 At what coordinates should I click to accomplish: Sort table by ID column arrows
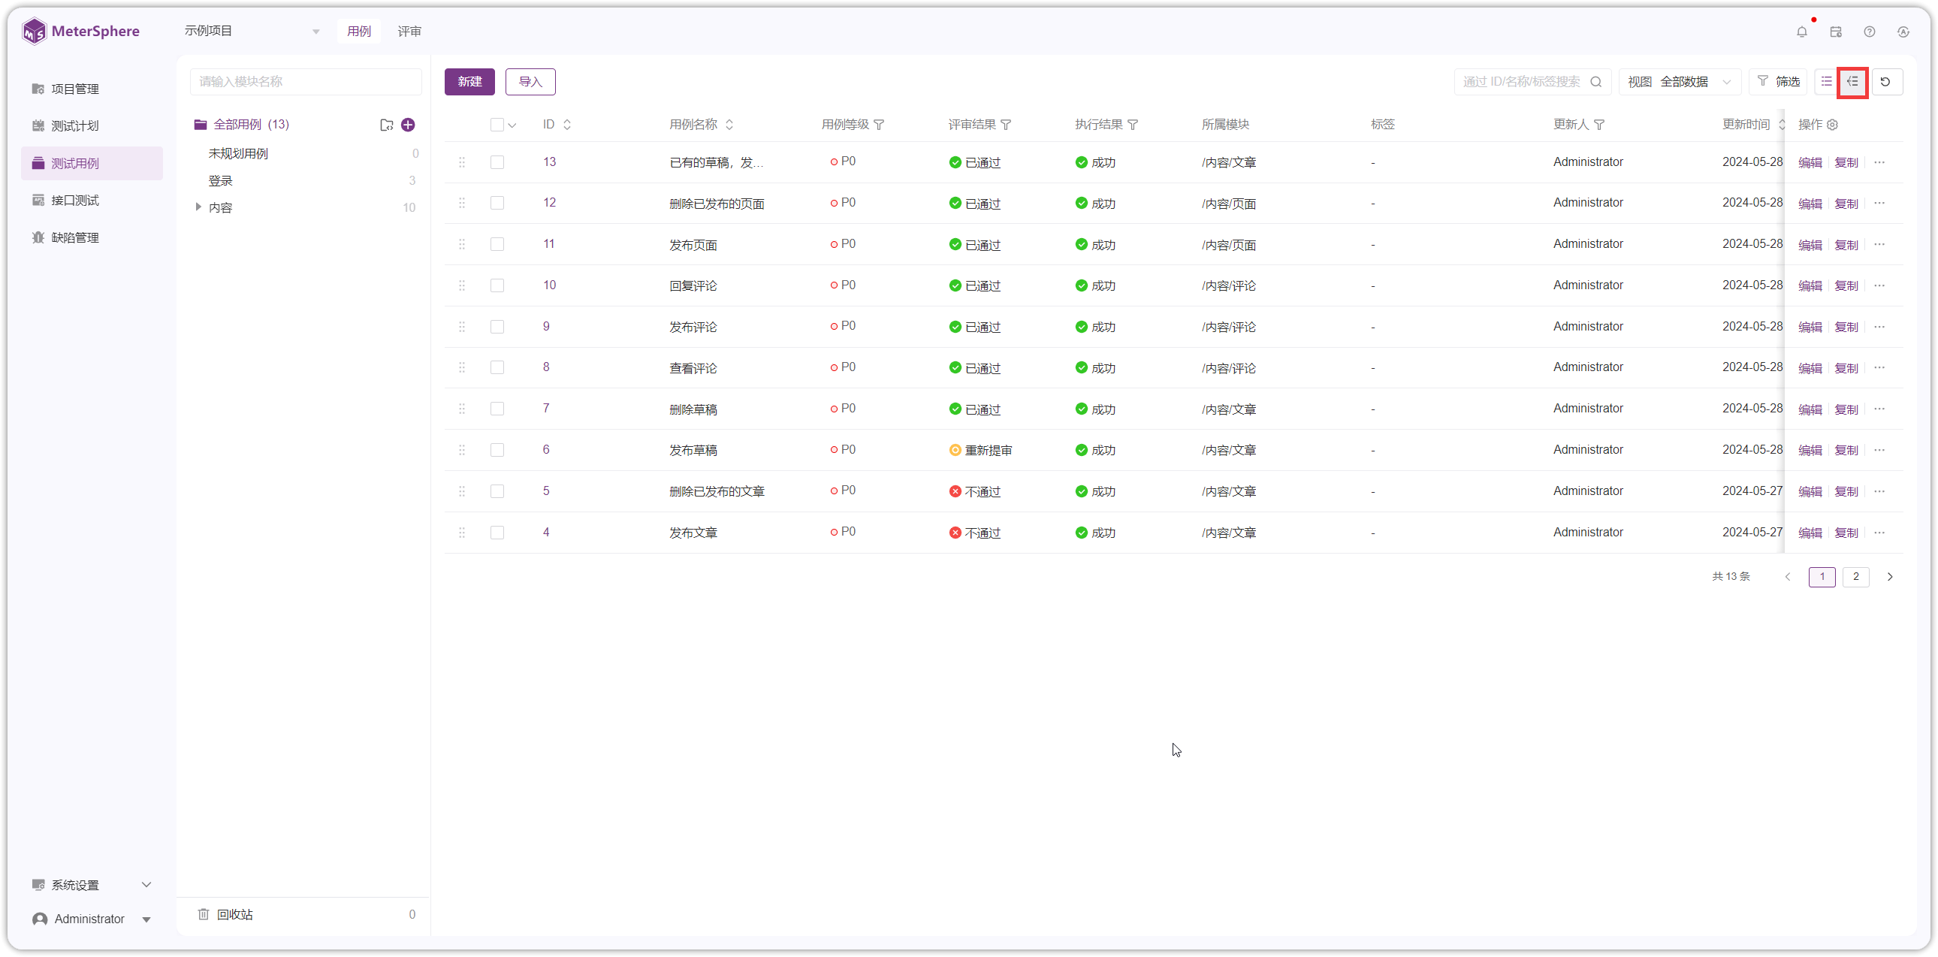point(567,125)
